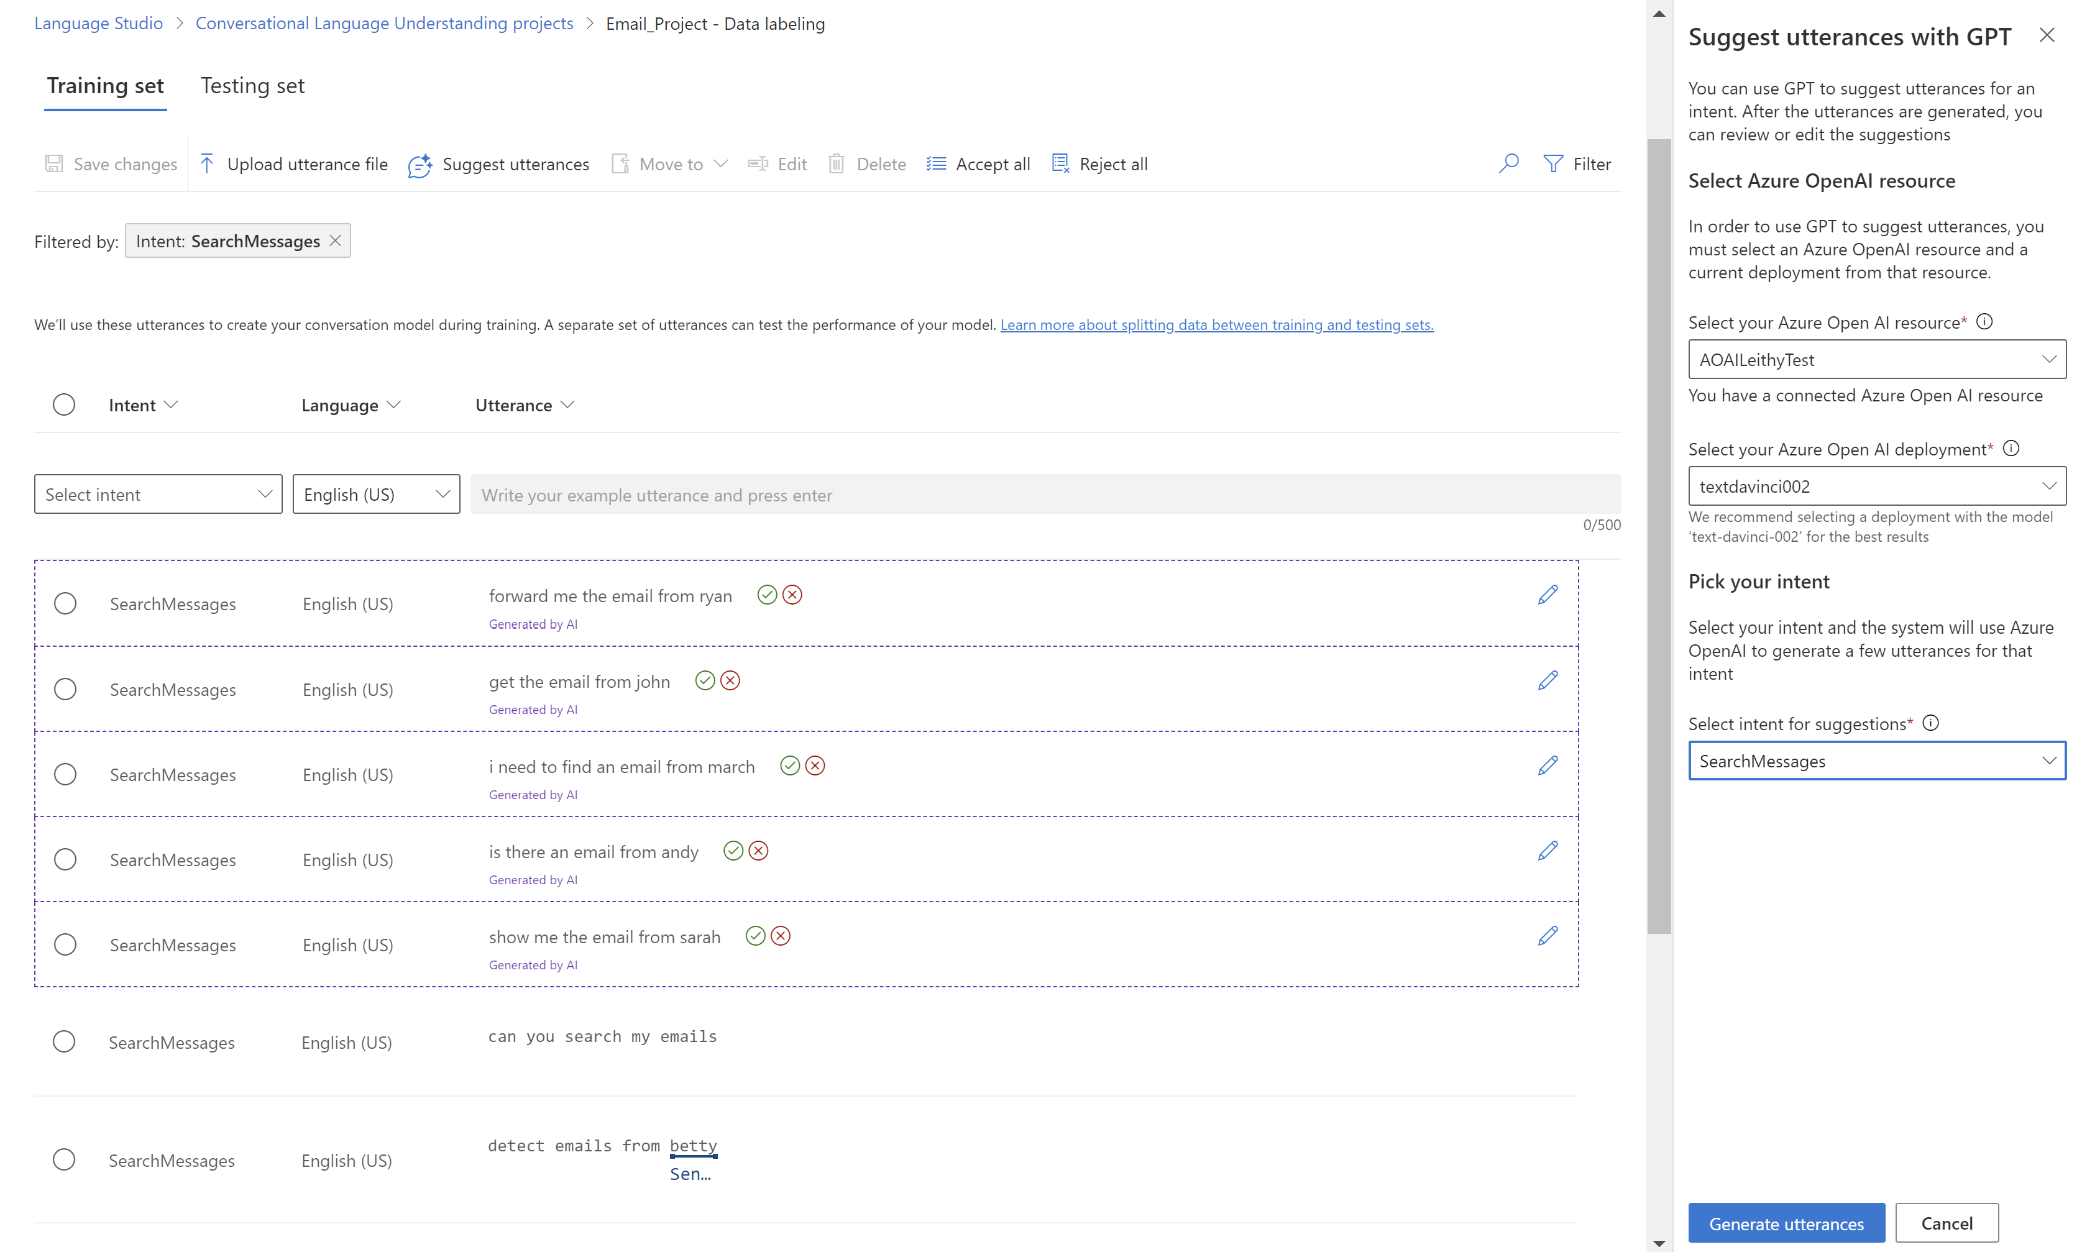The height and width of the screenshot is (1252, 2082).
Task: Select the 'is there an email from andy' row
Action: [65, 860]
